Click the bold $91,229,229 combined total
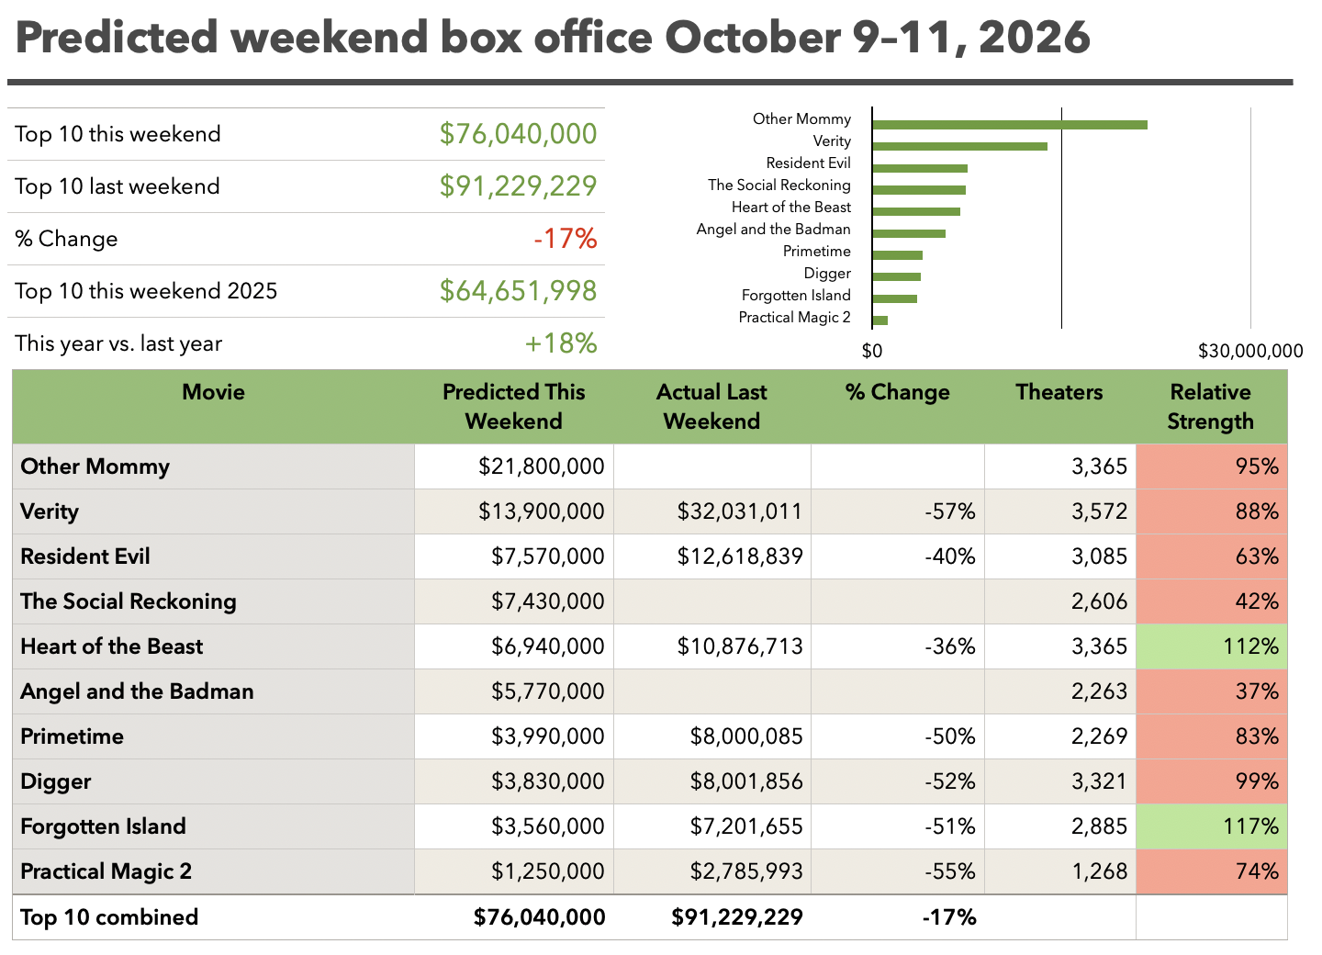The width and height of the screenshot is (1322, 955). pos(737,917)
